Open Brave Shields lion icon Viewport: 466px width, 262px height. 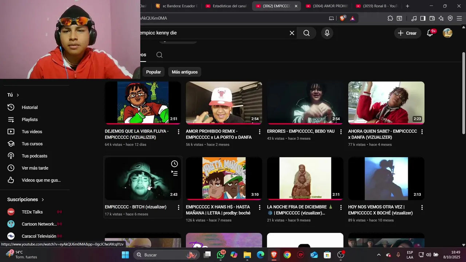tap(342, 18)
